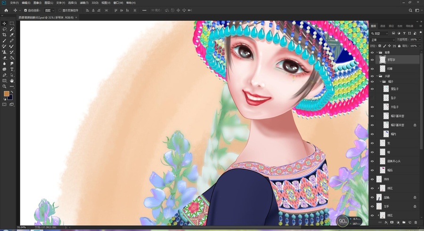424x231 pixels.
Task: Click the background dark blue color swatch
Action: click(x=11, y=98)
